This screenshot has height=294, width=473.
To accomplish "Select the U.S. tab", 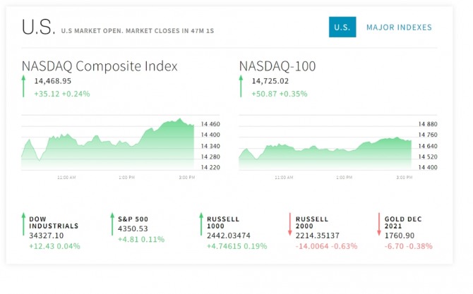I will click(x=342, y=27).
